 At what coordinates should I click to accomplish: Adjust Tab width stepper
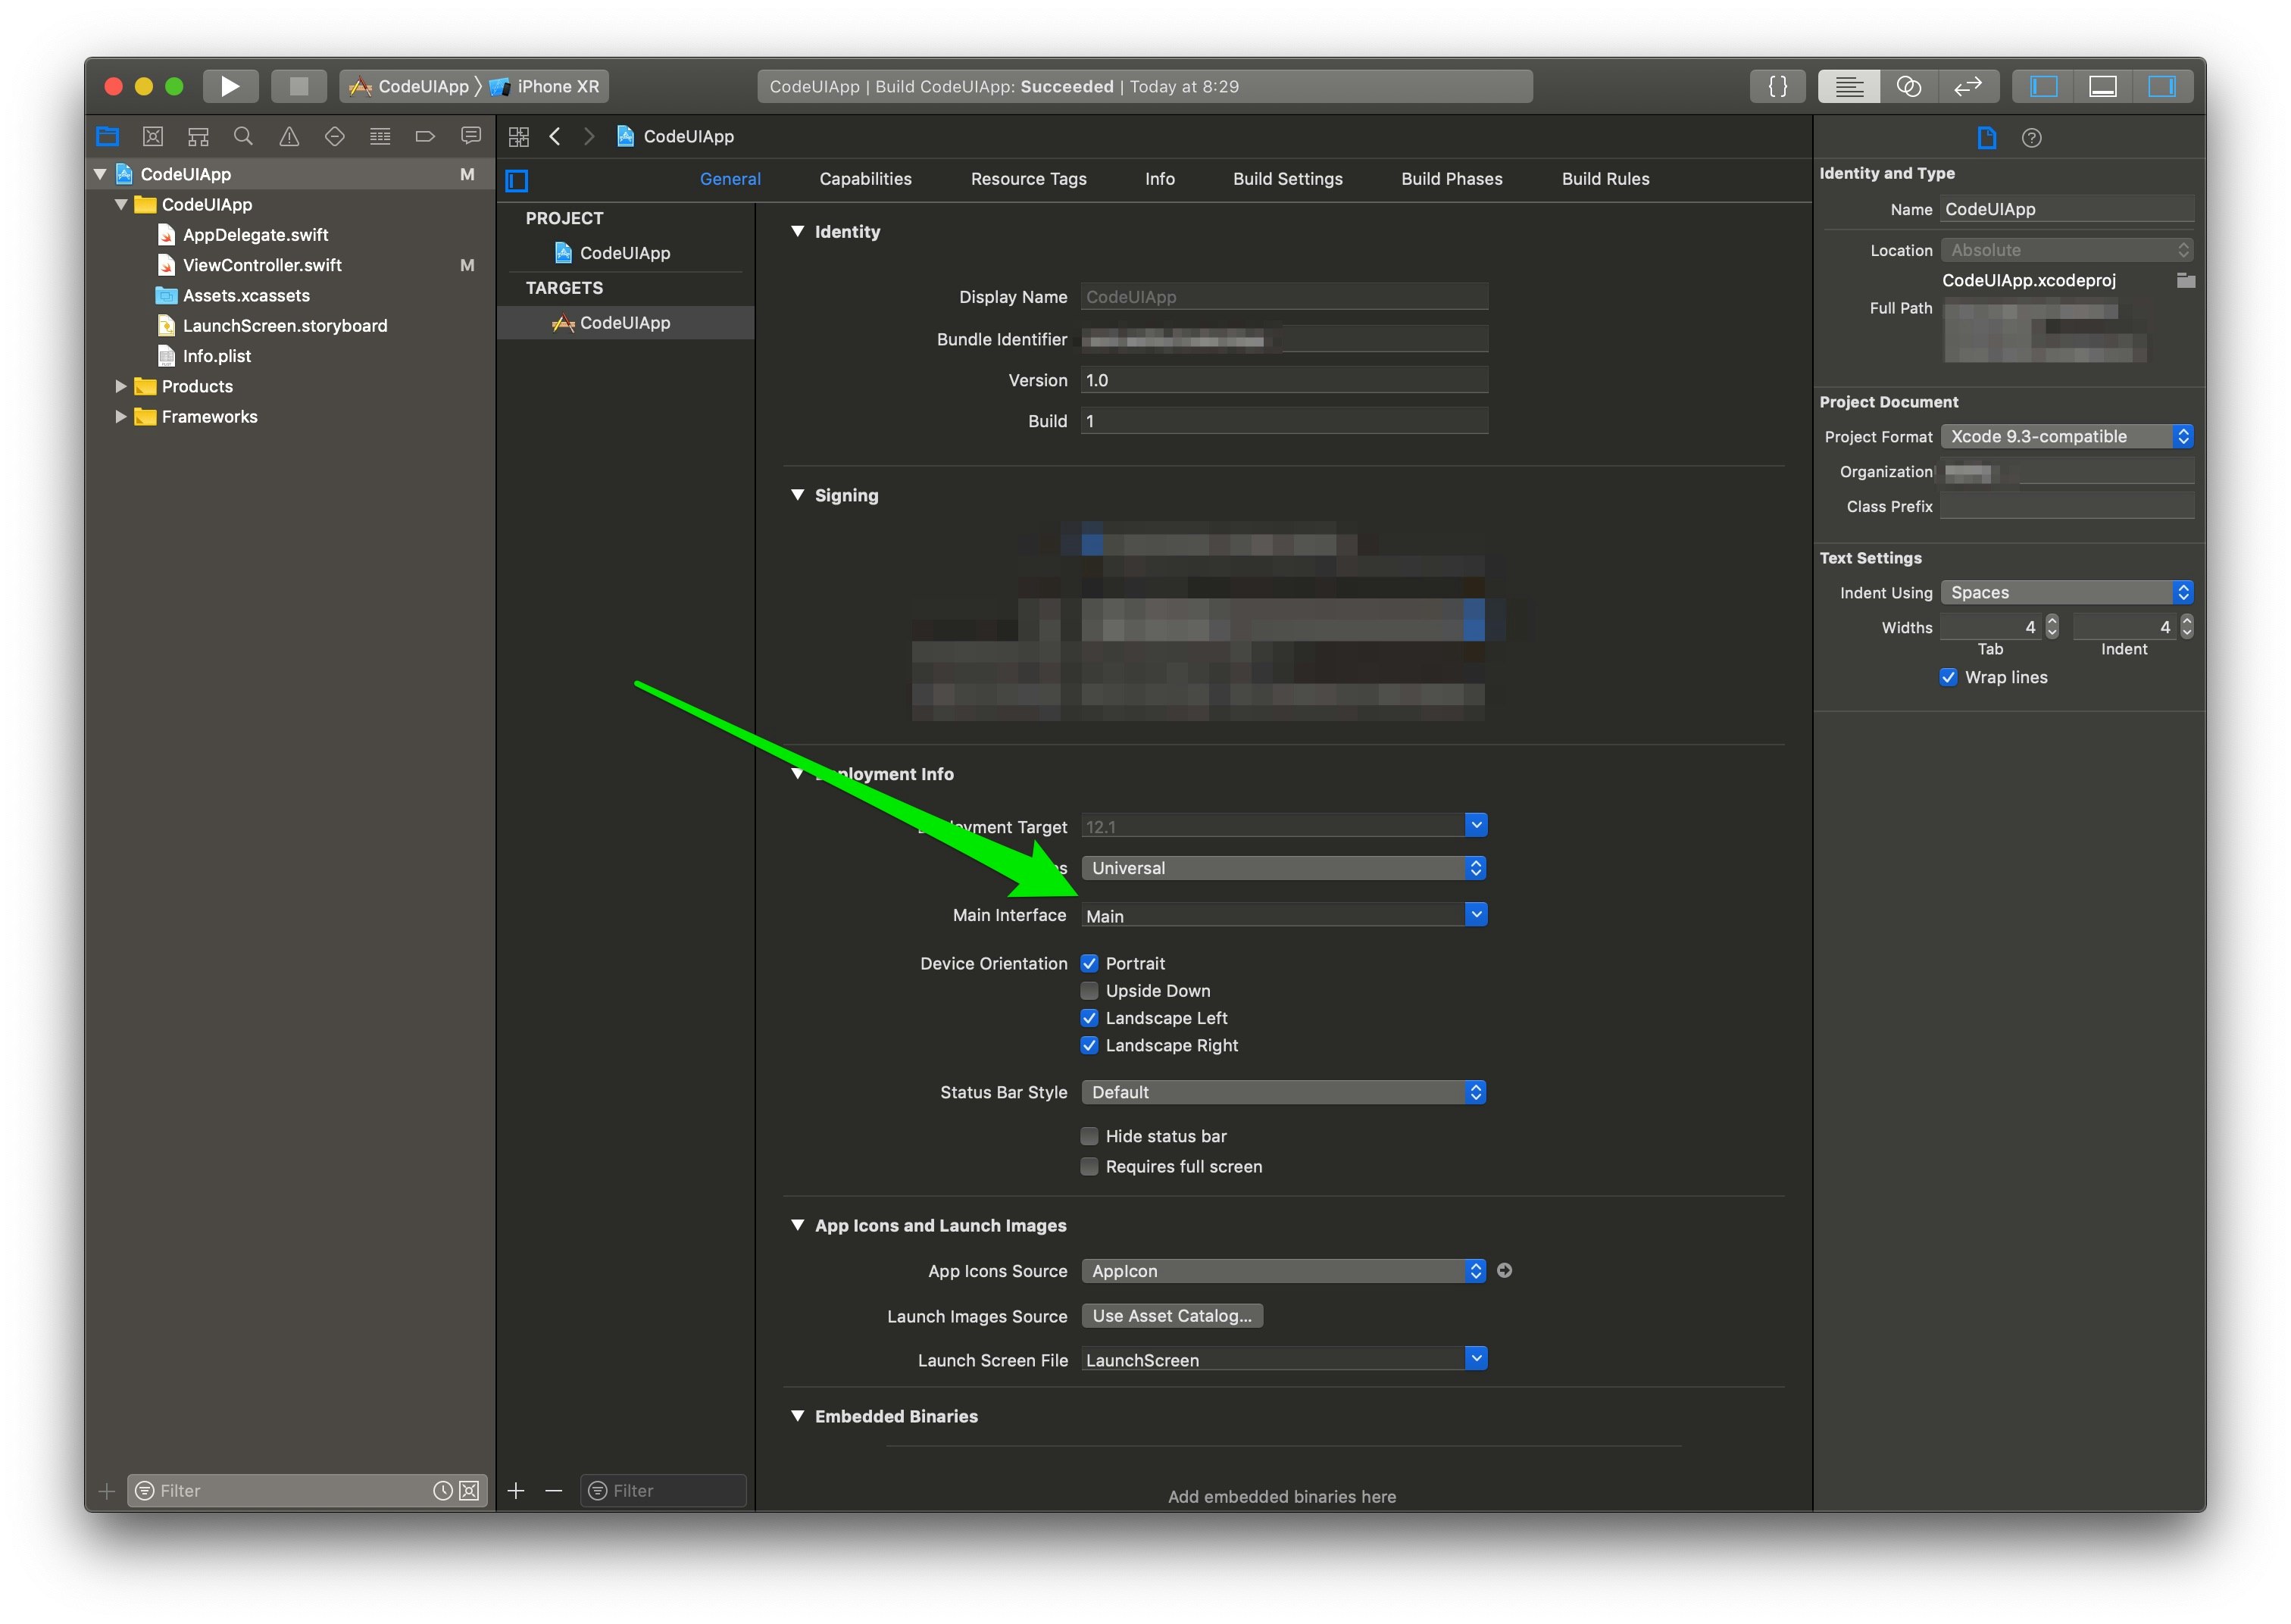[x=2052, y=627]
